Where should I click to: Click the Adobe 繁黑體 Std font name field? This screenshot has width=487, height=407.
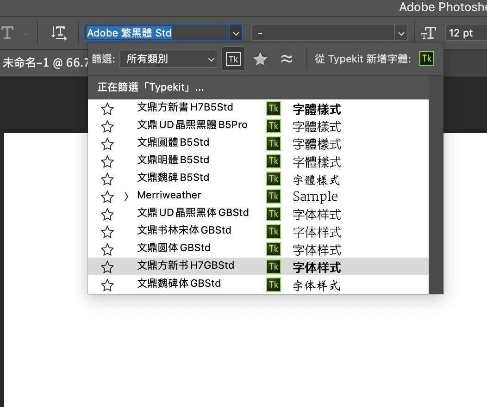(157, 33)
